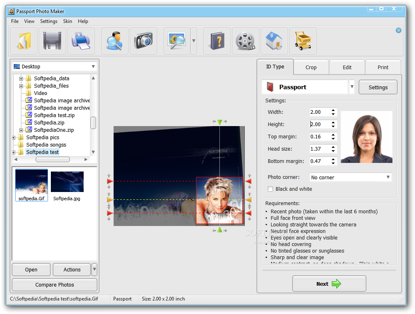Click the green bottom alignment arrow marker
The width and height of the screenshot is (415, 314).
220,230
